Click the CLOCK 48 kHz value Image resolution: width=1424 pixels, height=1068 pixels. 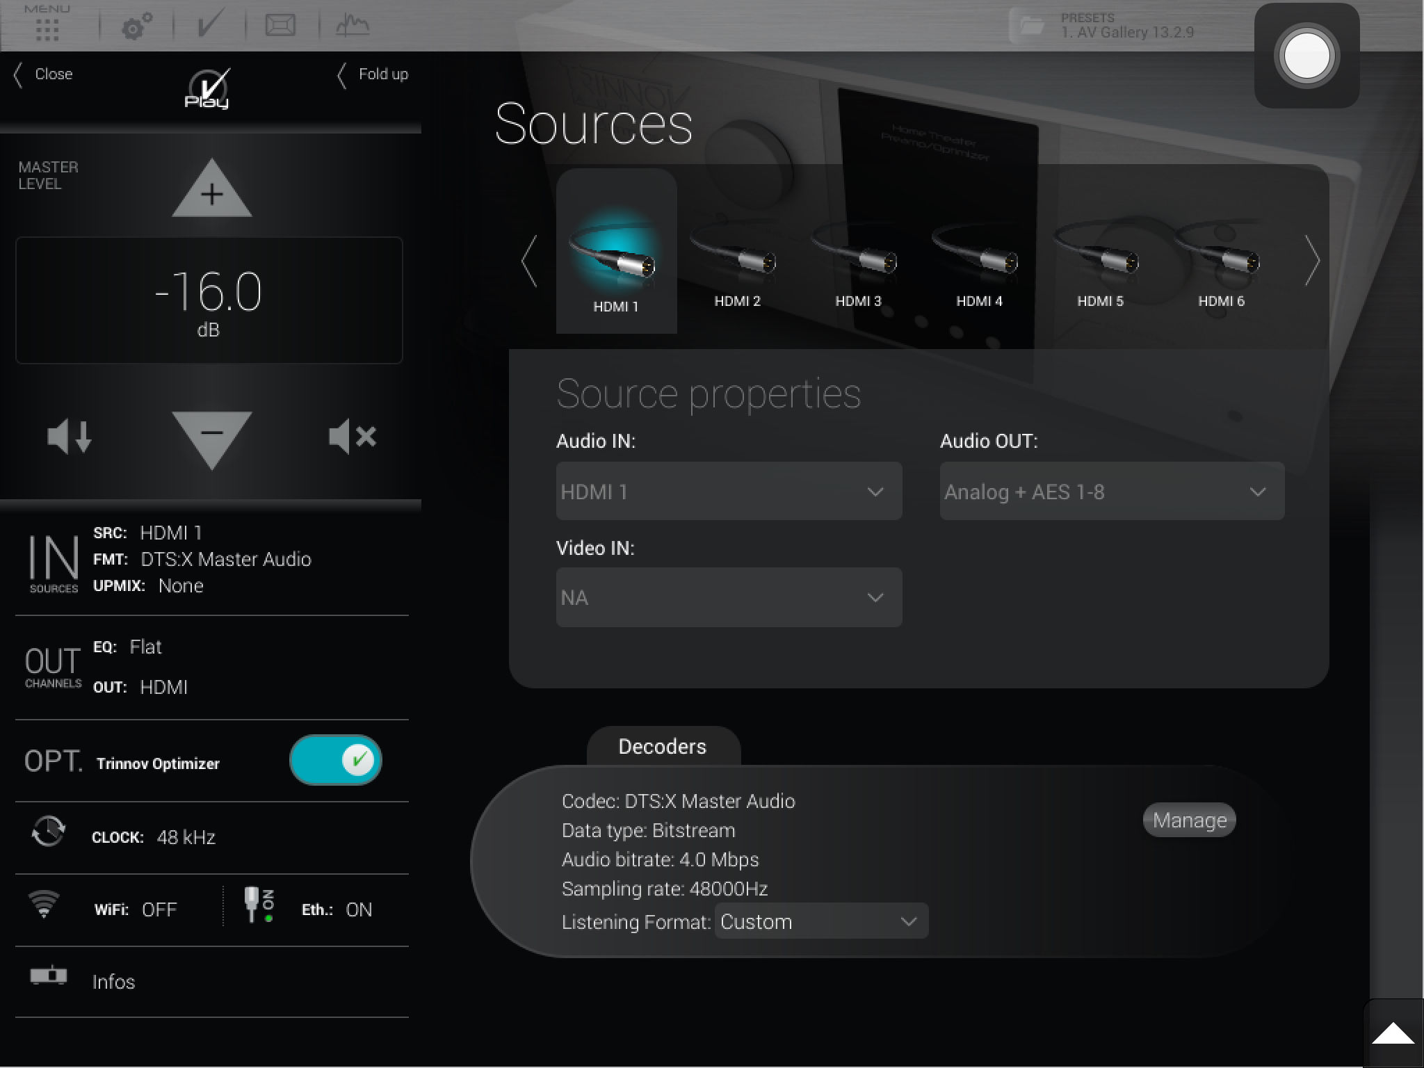186,837
